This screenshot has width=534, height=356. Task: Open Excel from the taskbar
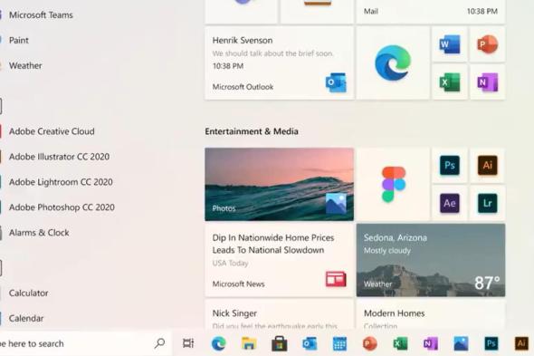tap(400, 343)
